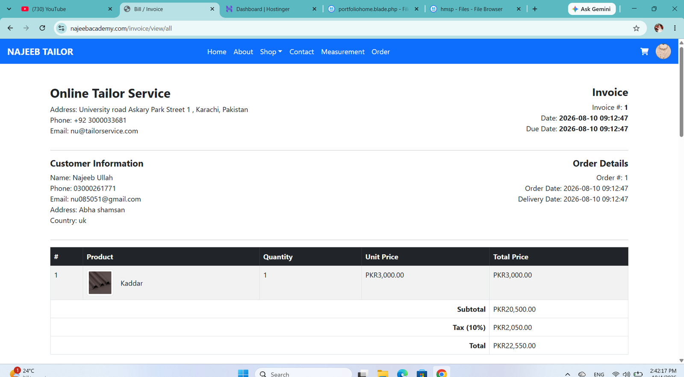Screen dimensions: 684x377
Task: Go forward in browser history
Action: 26,28
